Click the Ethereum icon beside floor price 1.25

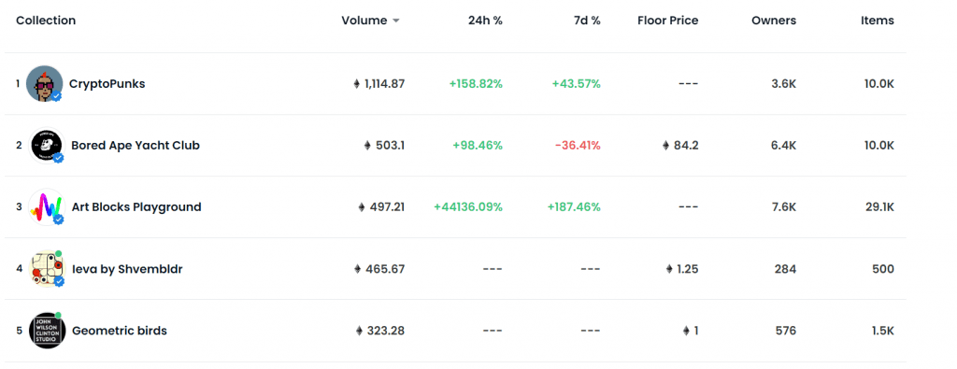click(669, 269)
